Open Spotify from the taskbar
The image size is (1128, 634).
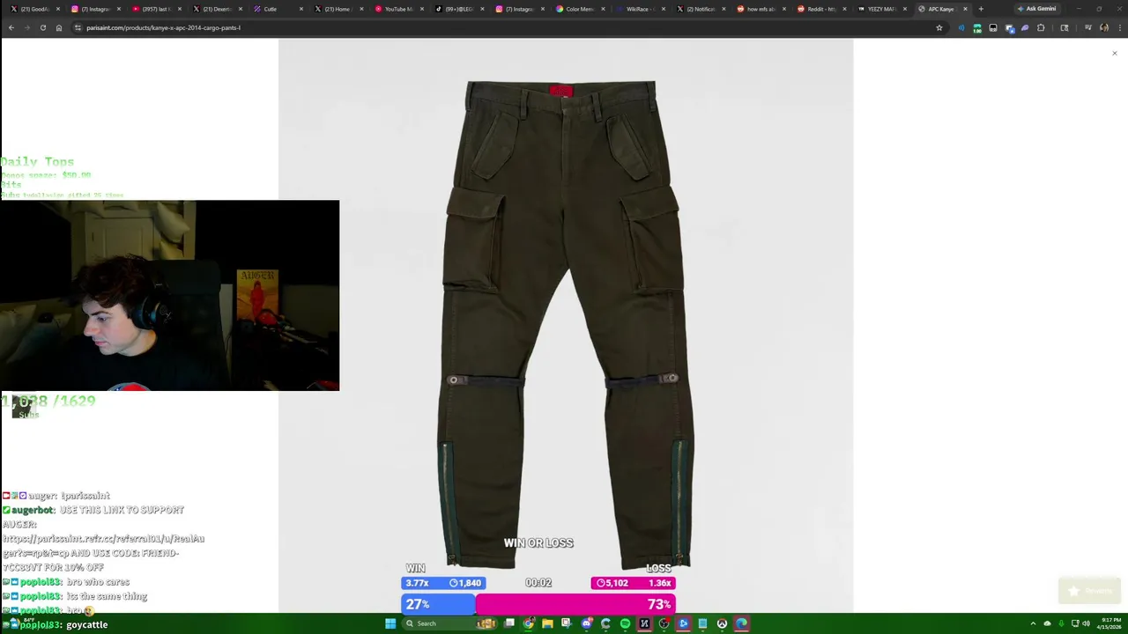click(x=625, y=623)
